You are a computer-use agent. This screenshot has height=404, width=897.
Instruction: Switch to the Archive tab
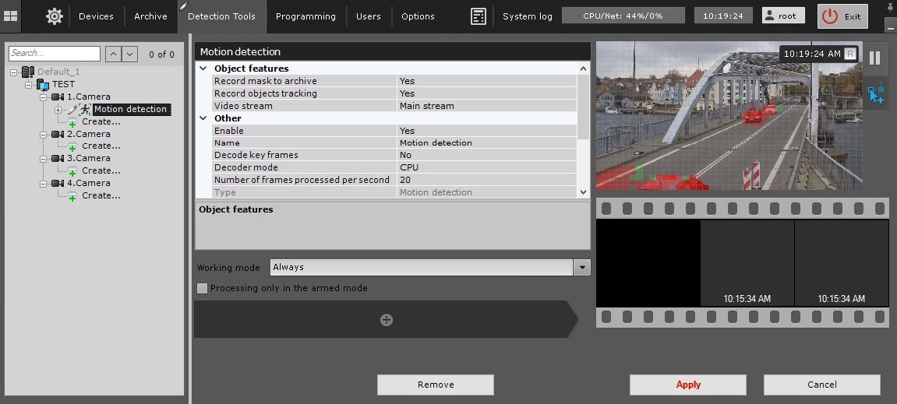point(150,16)
